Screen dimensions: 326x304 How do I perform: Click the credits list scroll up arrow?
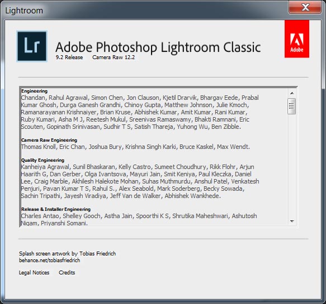tap(292, 93)
